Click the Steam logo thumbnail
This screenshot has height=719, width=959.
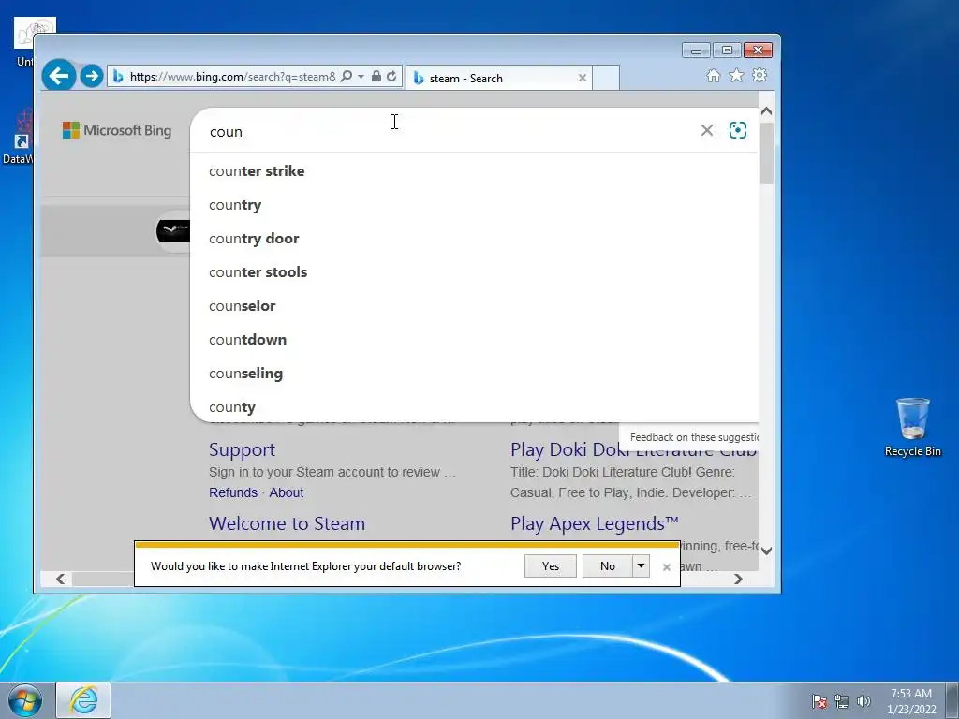[173, 230]
